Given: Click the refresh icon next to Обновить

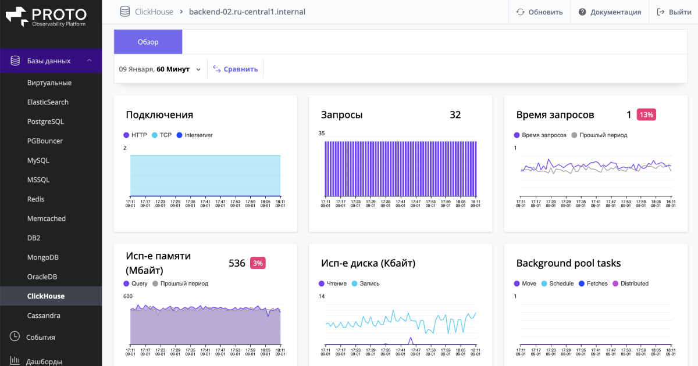Looking at the screenshot, I should [x=520, y=12].
